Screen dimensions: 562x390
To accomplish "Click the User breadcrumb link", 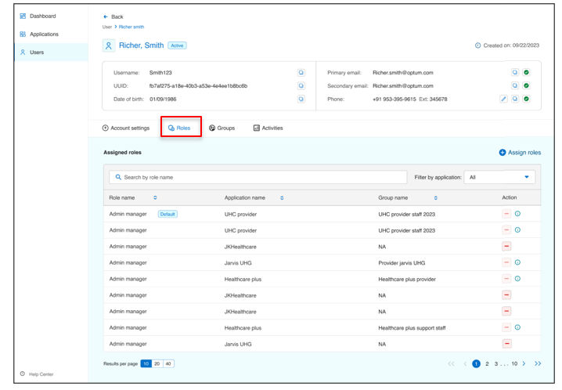I will click(x=106, y=27).
